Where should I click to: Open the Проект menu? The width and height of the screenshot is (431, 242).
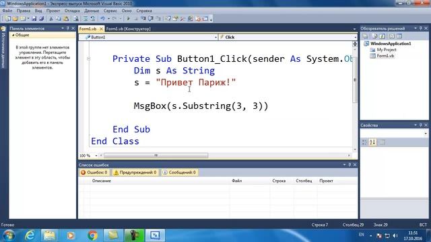[x=53, y=11]
